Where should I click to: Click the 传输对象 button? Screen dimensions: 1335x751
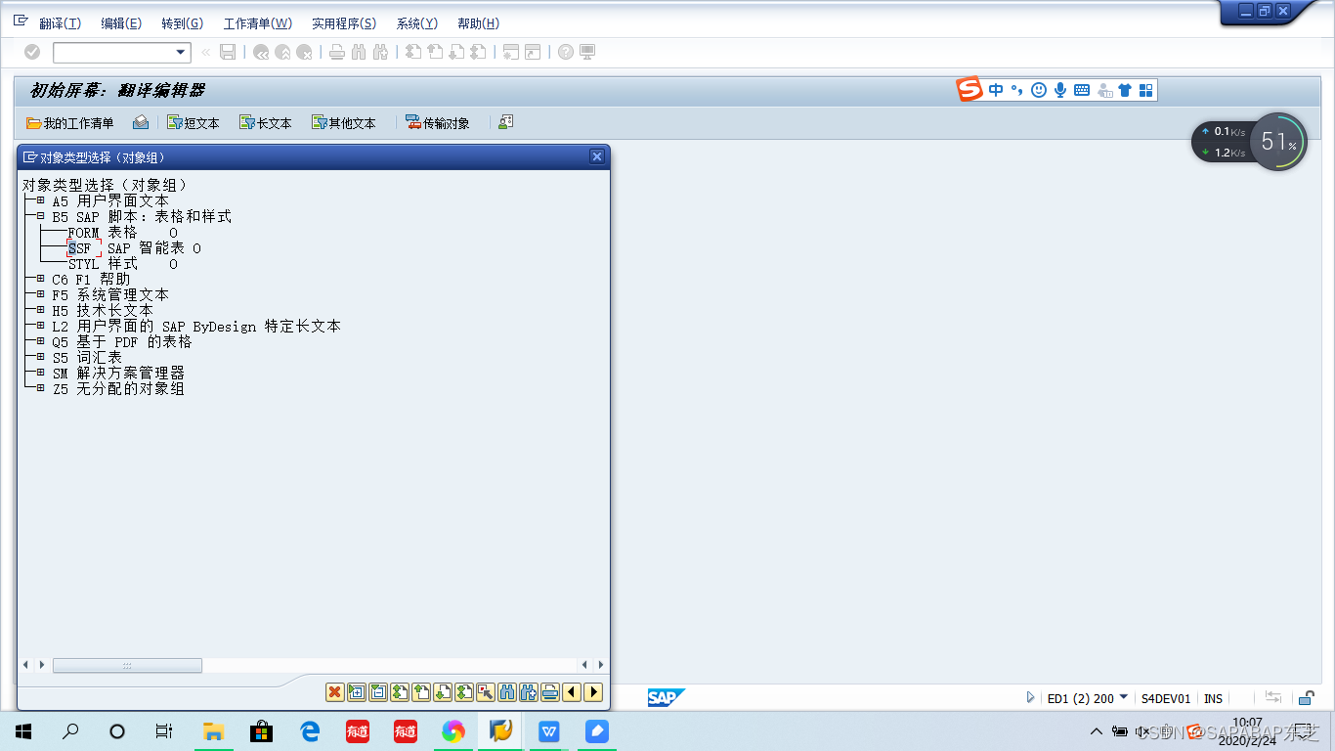[438, 123]
